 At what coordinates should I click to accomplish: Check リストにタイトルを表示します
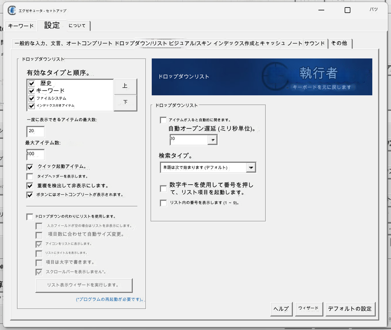(39, 253)
